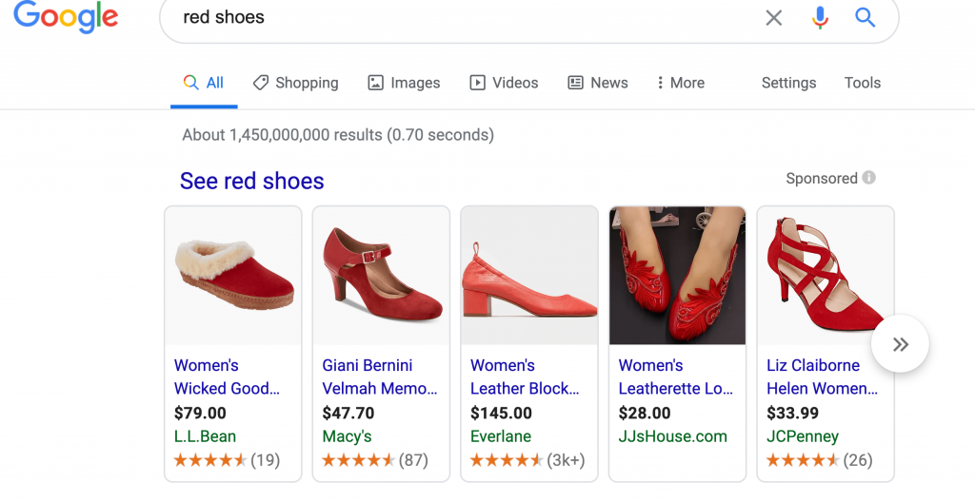Open the Tools options
Image resolution: width=975 pixels, height=502 pixels.
(863, 83)
